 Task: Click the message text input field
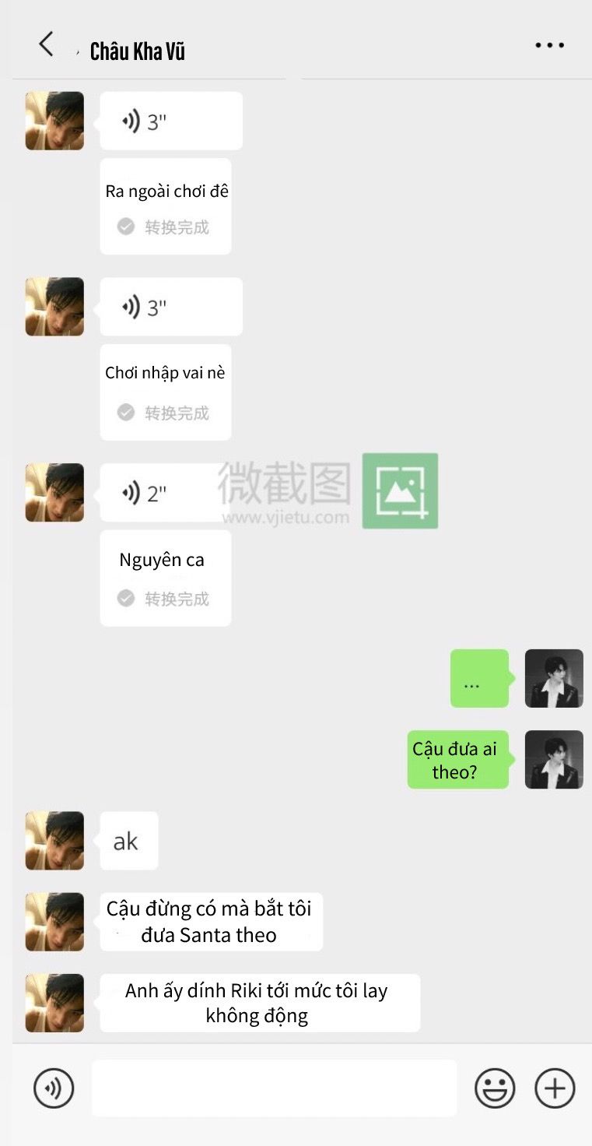coord(274,1088)
